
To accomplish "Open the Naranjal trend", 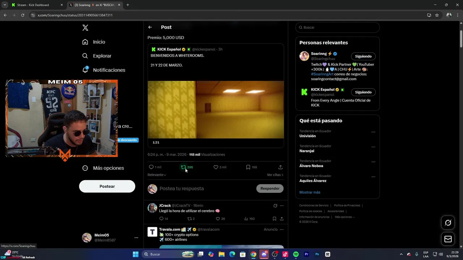I will (307, 151).
